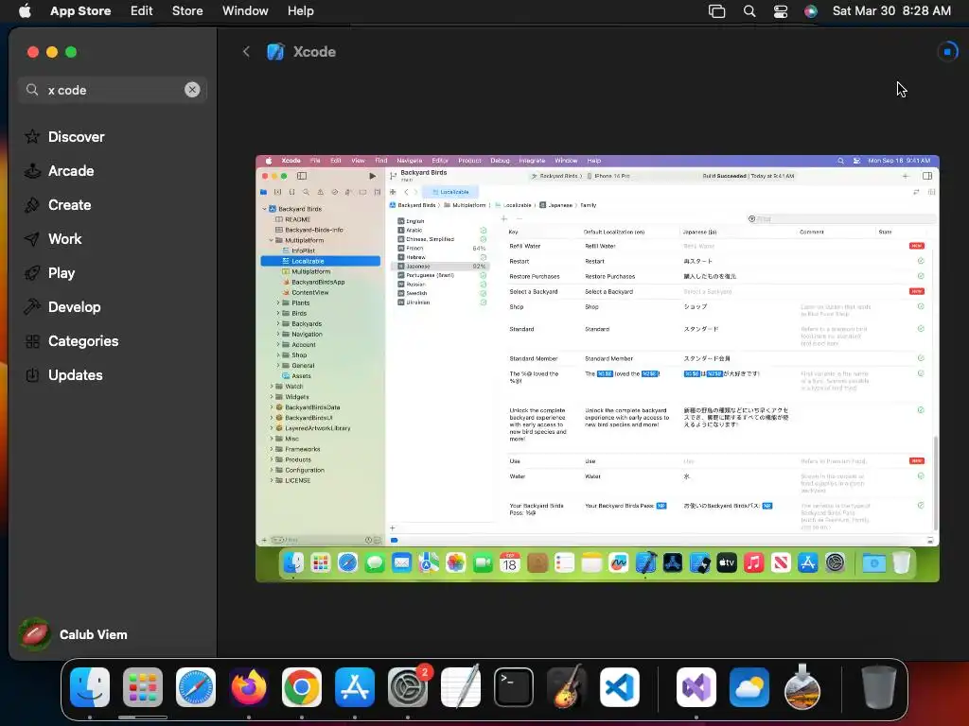Open the Apple menu
The width and height of the screenshot is (969, 726).
coord(25,10)
